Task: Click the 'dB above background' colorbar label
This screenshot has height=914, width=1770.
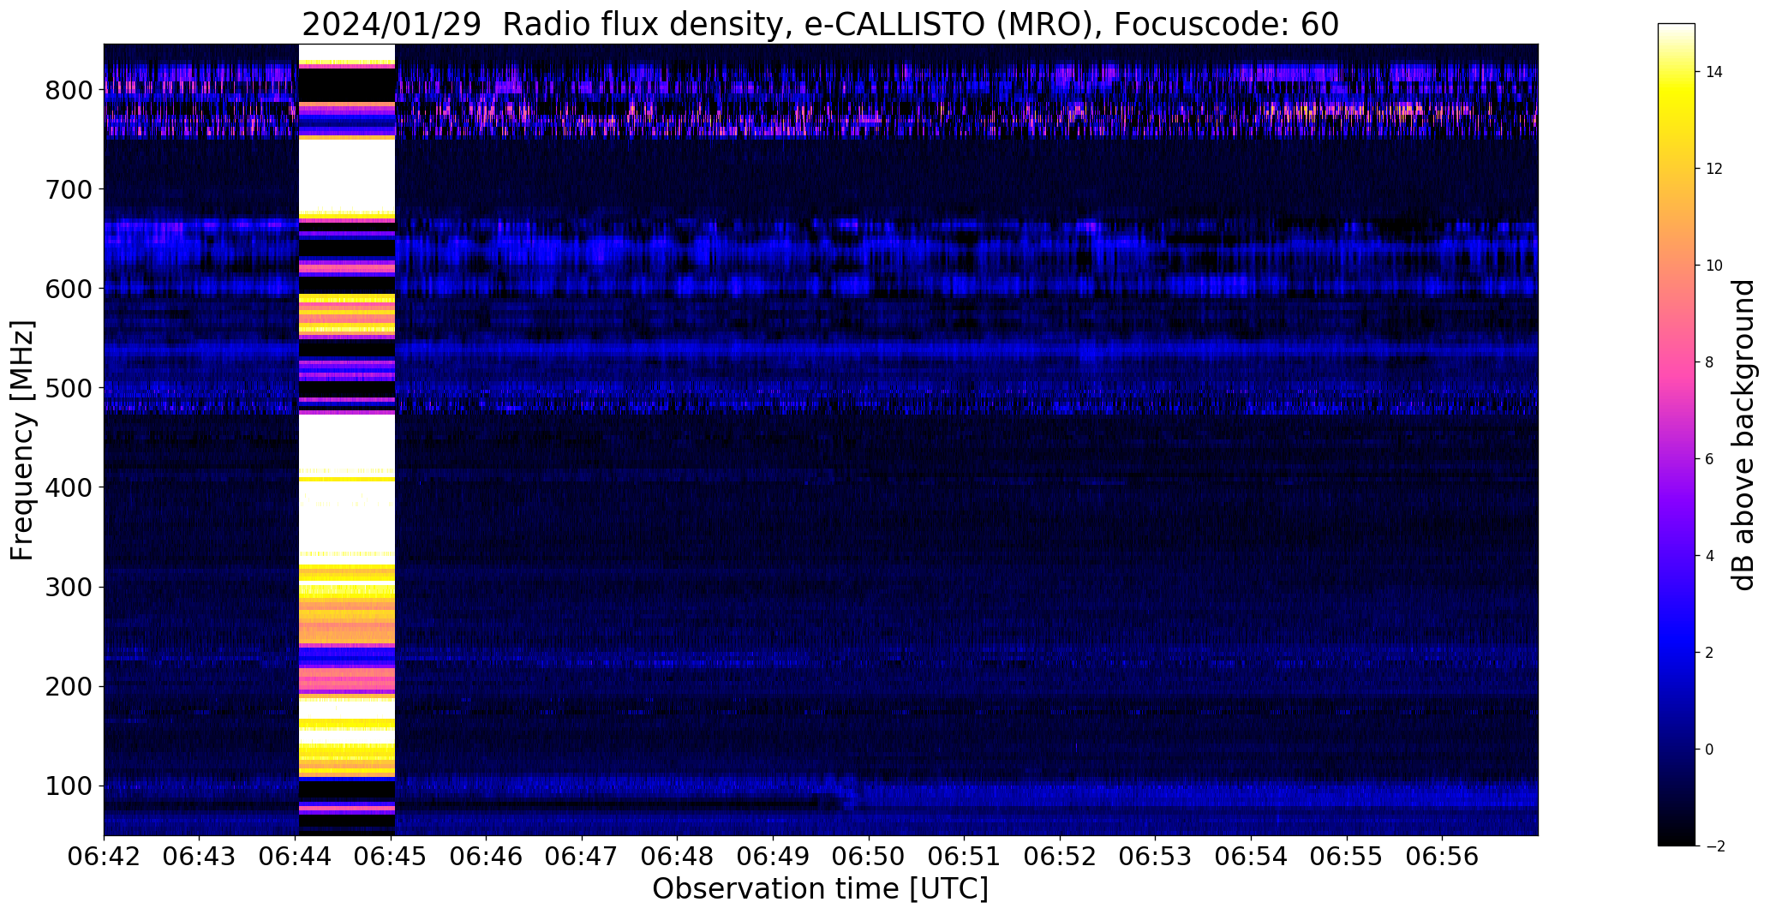Action: [1743, 434]
